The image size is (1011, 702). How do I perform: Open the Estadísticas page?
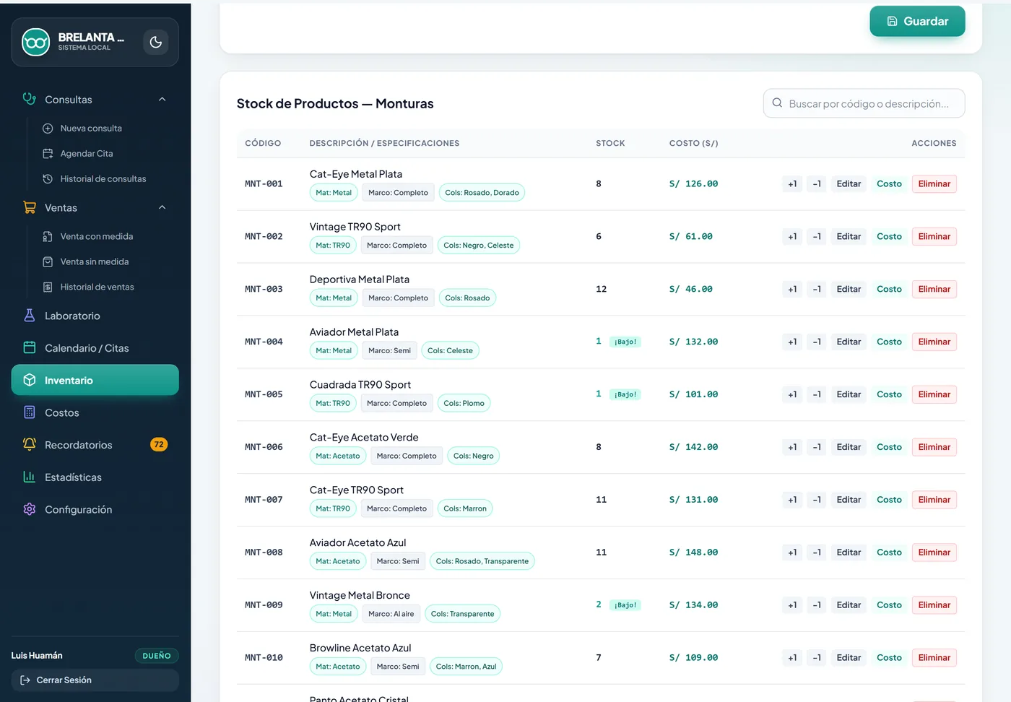[95, 477]
